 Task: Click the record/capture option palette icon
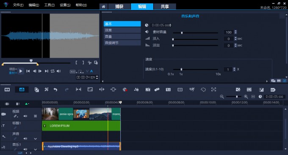click(x=125, y=90)
